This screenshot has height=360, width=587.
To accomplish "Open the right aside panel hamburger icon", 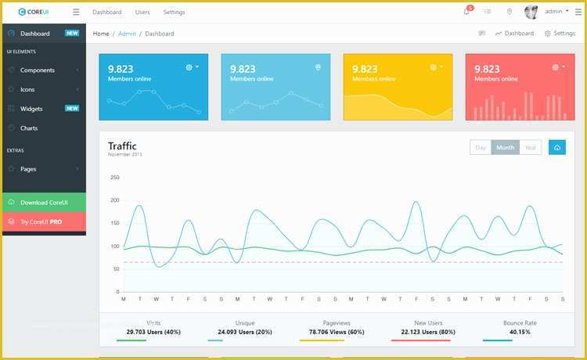I will click(x=578, y=12).
